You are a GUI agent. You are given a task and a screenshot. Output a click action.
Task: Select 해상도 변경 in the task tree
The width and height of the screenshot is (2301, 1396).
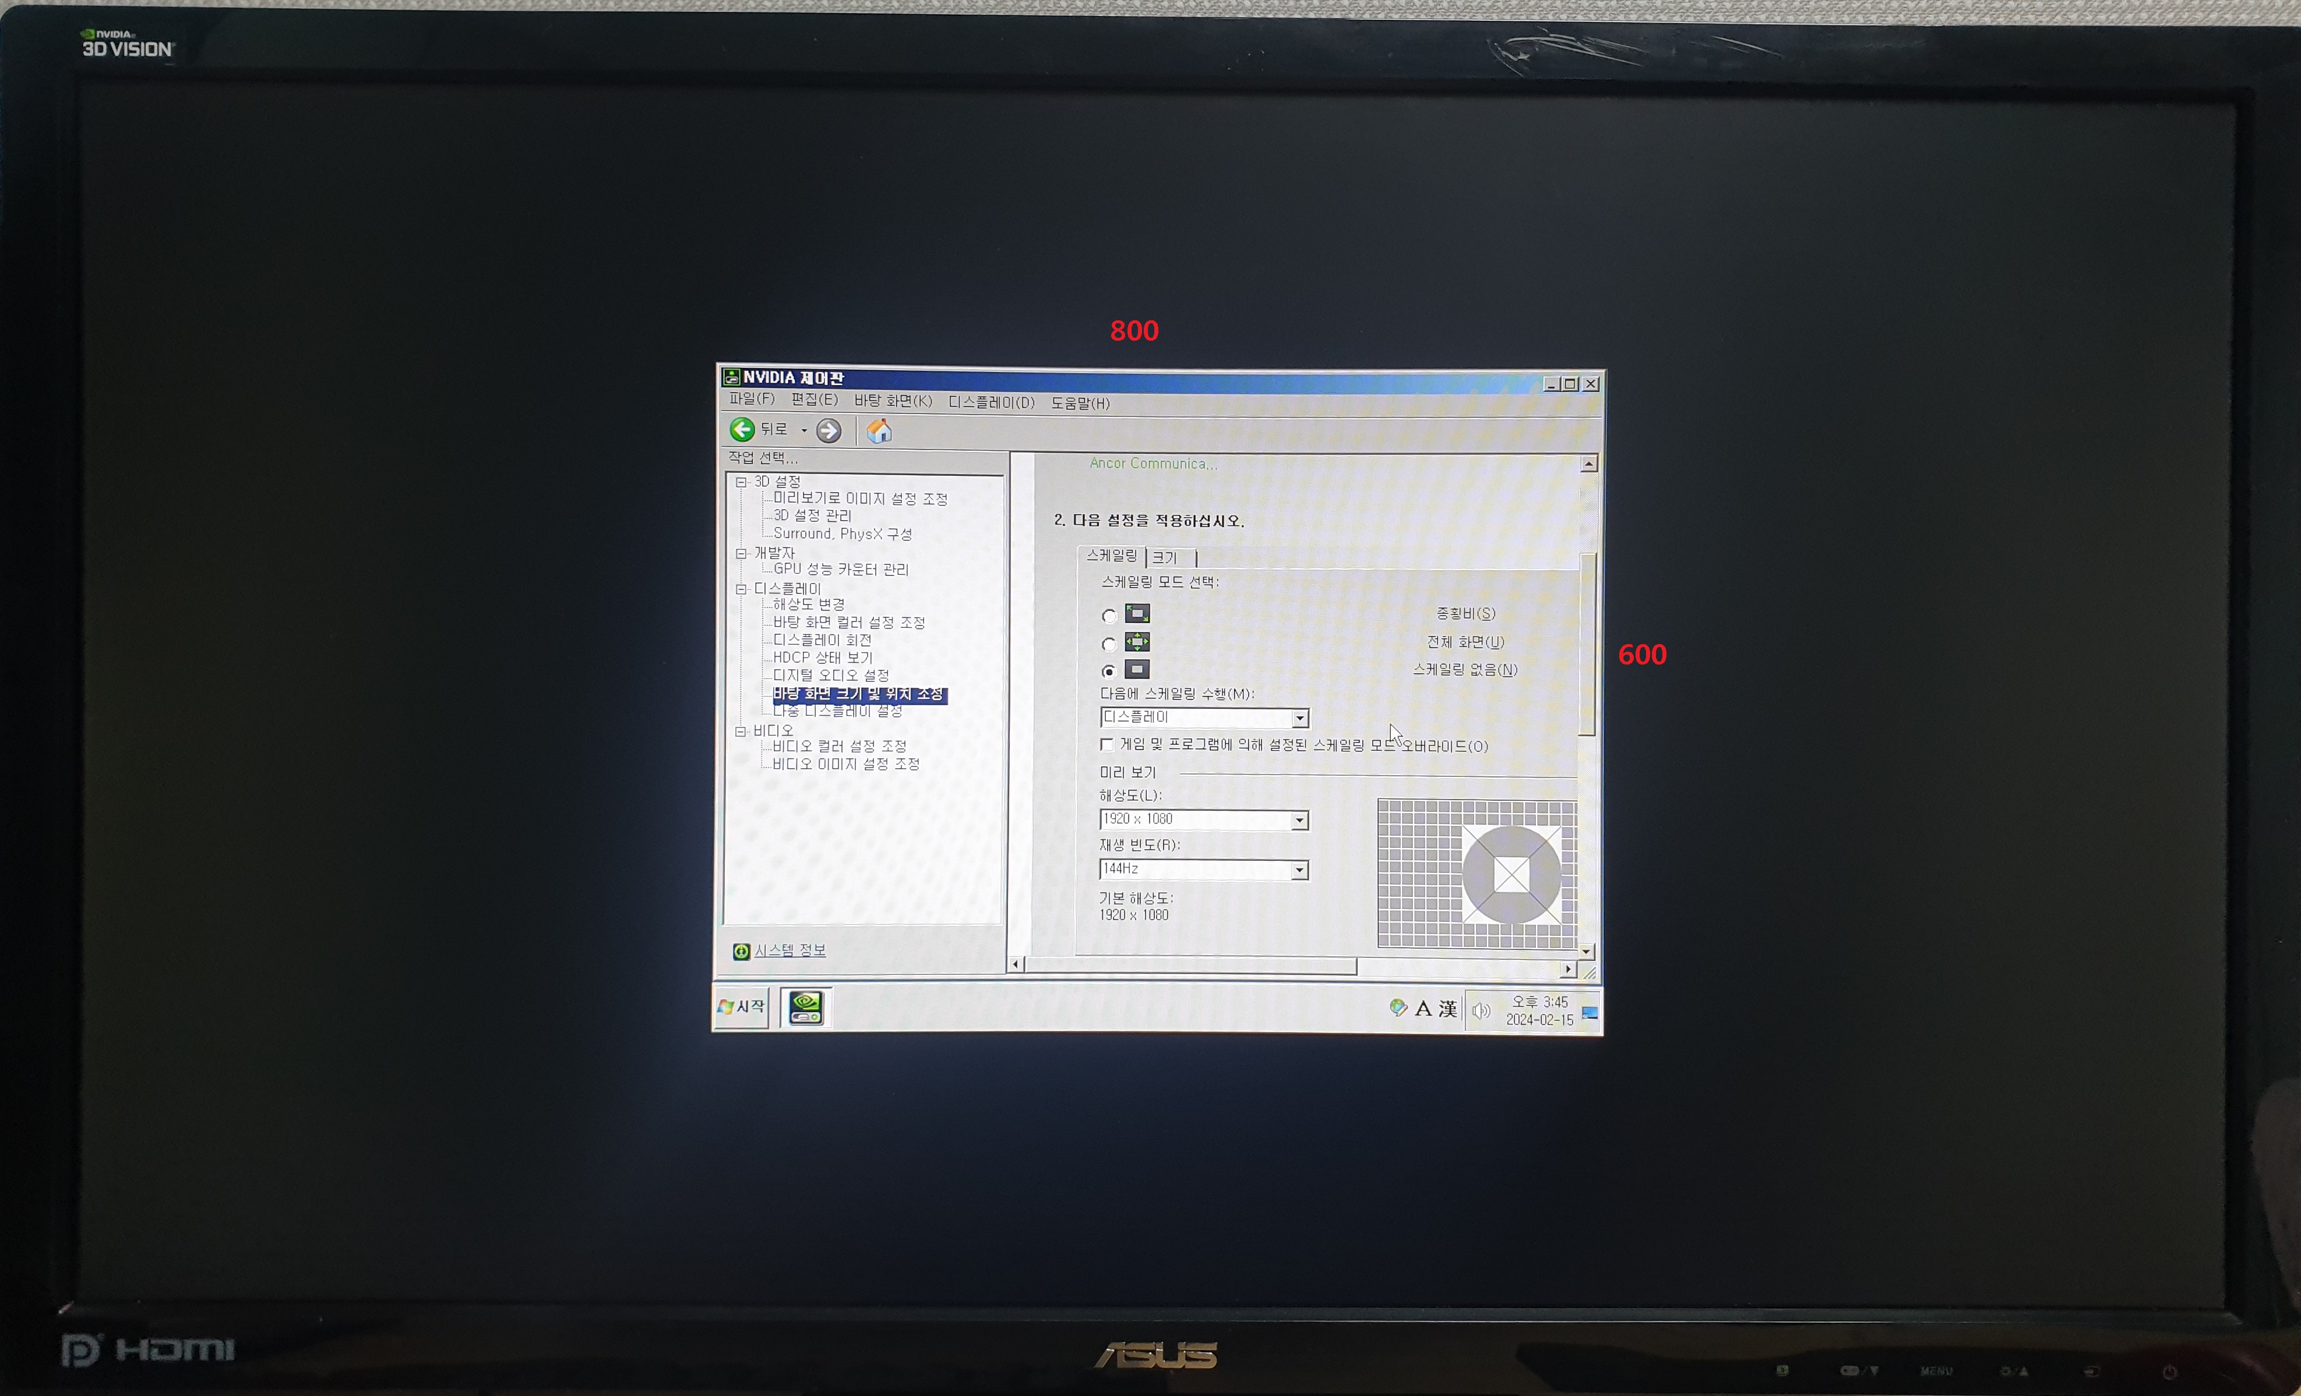click(x=808, y=605)
